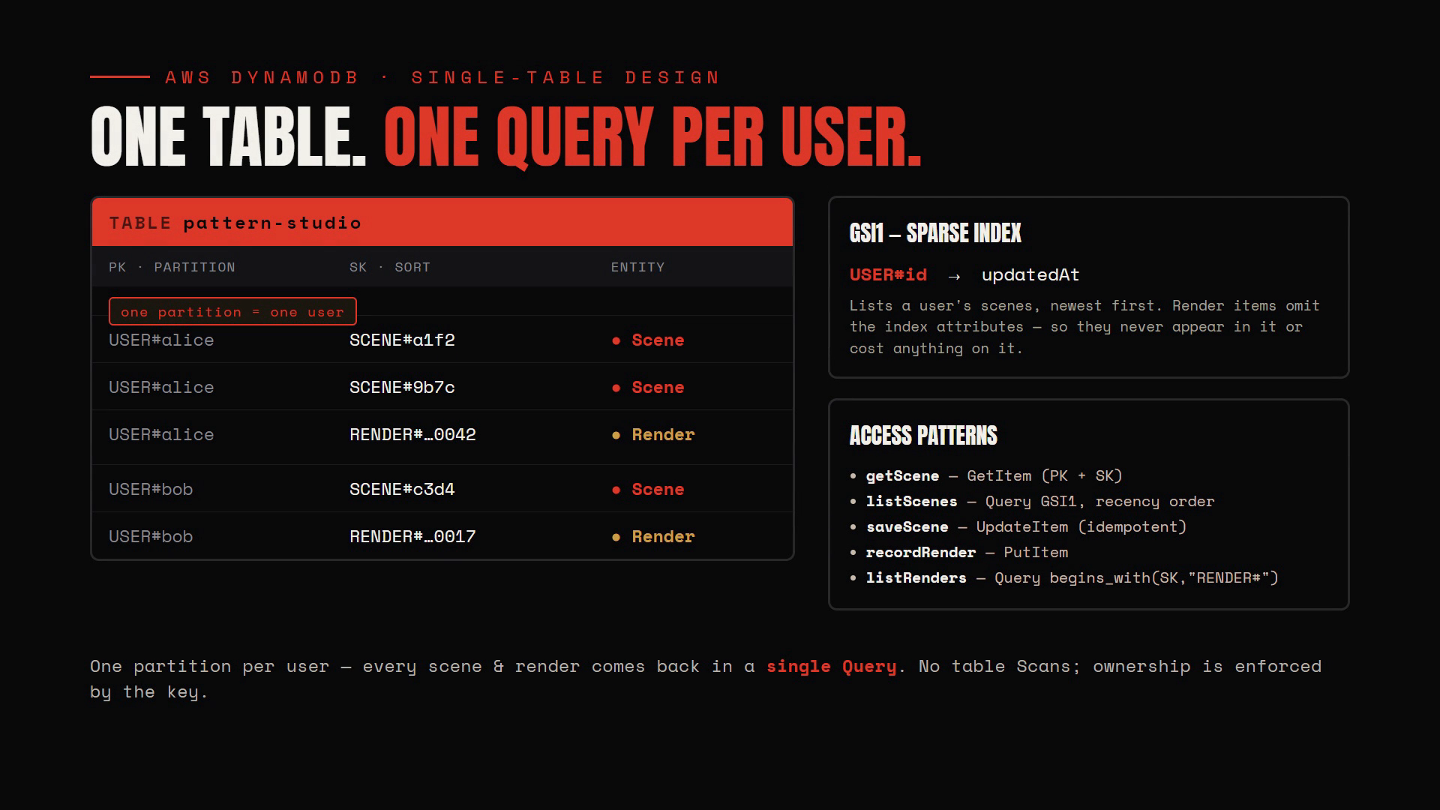Click the USER#alice cell in the RENDER#…0042 row

161,434
